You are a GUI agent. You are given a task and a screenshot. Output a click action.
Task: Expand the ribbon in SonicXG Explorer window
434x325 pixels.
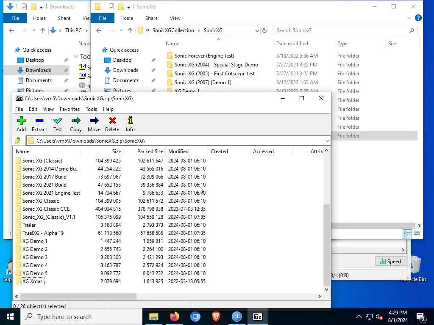click(409, 18)
